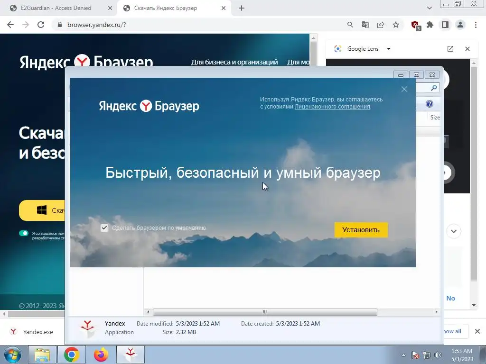Open the Windows Start menu

tap(12, 355)
